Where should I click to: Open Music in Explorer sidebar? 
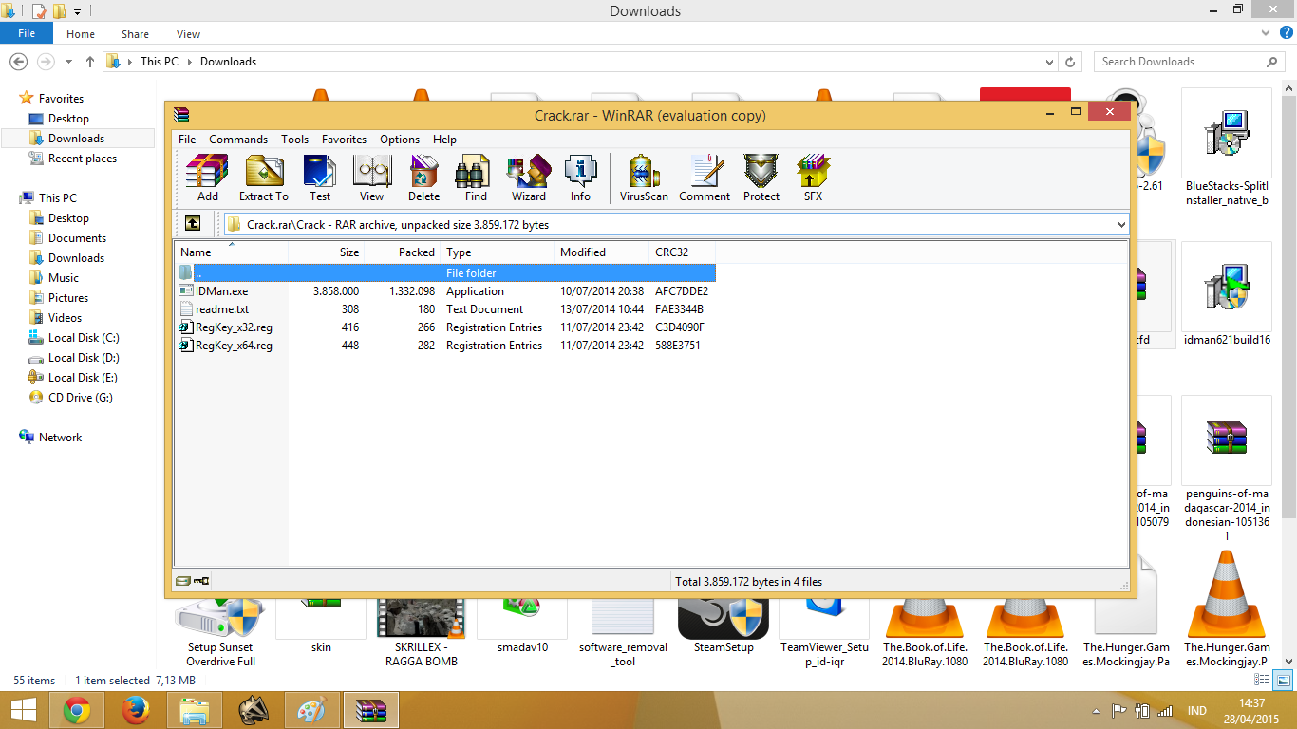pos(64,278)
